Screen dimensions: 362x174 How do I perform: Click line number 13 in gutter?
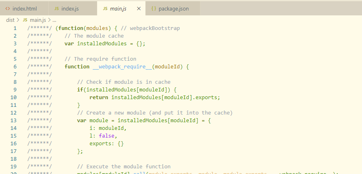(13, 121)
